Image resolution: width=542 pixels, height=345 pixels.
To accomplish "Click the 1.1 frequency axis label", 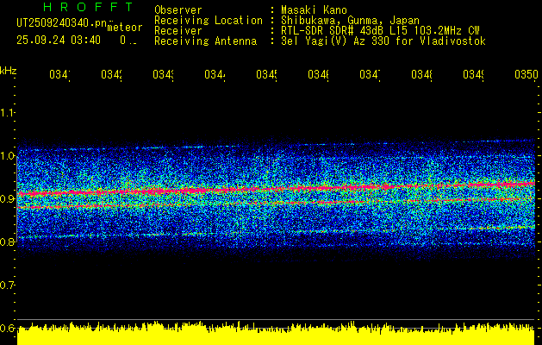I will point(7,112).
